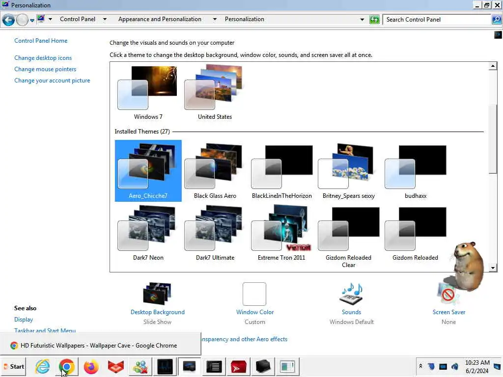
Task: Click the search magnifier icon
Action: 496,20
